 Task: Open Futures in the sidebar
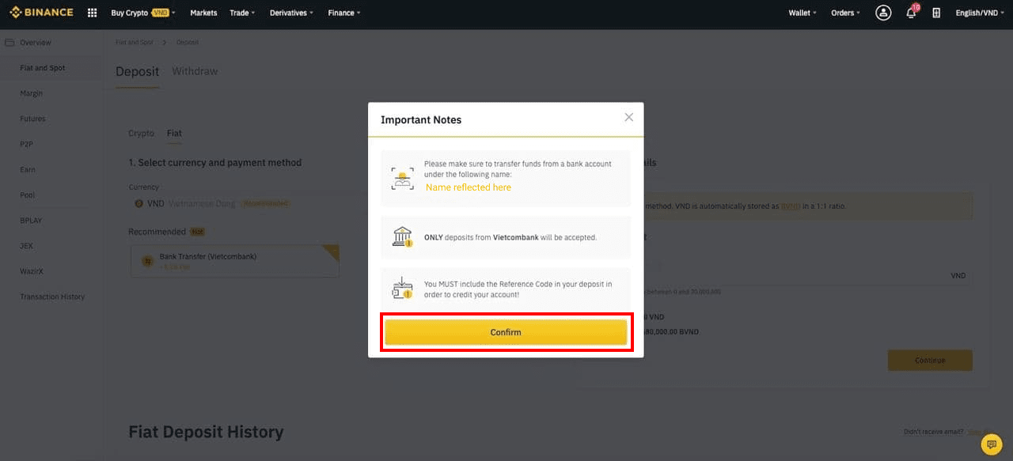pos(32,119)
